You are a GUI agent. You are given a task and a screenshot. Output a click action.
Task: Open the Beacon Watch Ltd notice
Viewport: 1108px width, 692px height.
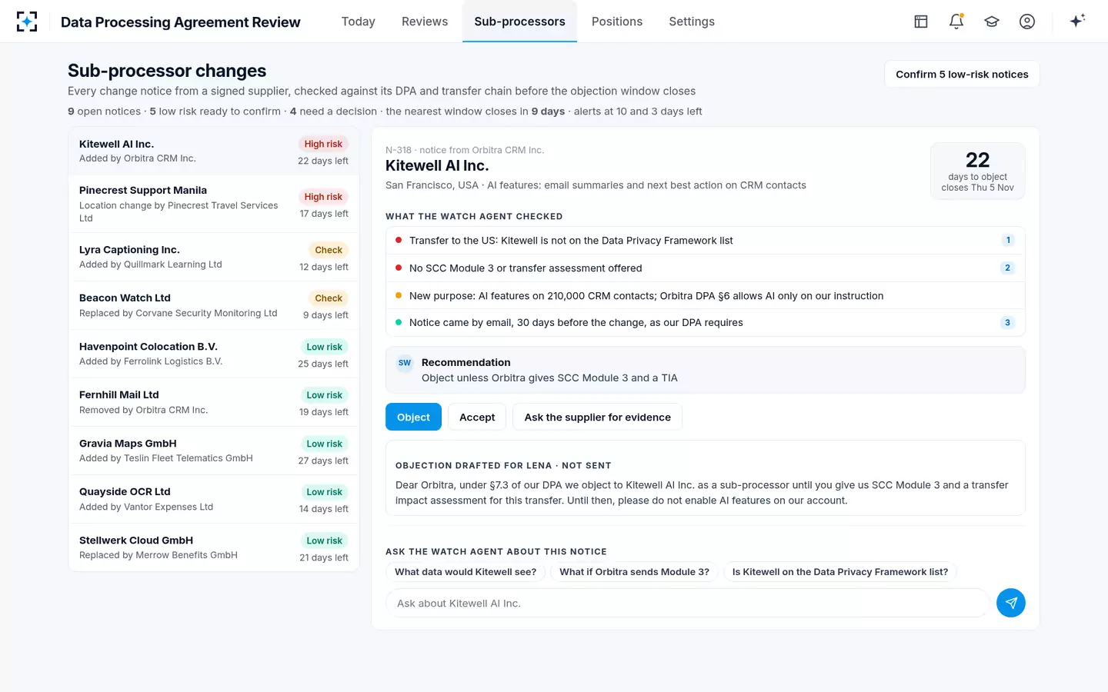(x=214, y=306)
